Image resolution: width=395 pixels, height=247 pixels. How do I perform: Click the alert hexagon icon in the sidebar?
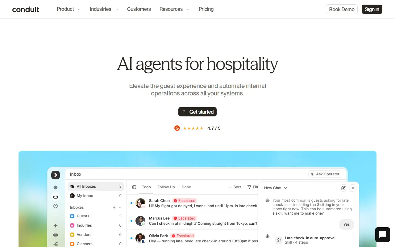point(56,206)
